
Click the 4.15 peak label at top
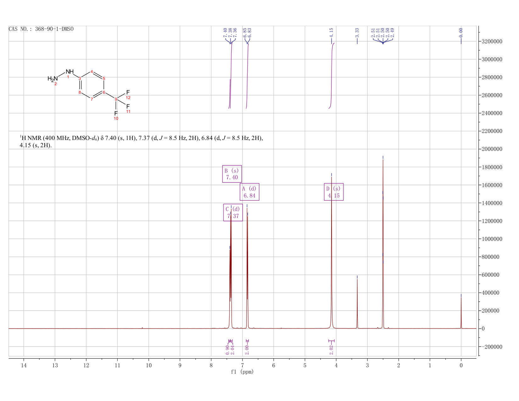[331, 32]
